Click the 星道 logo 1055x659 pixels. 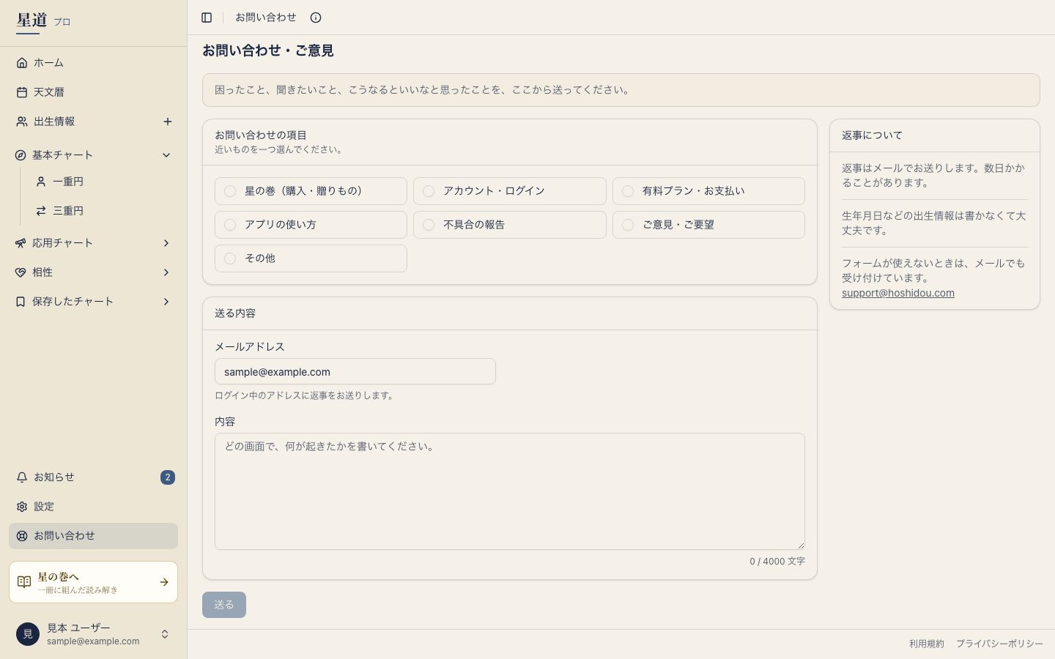[x=32, y=21]
